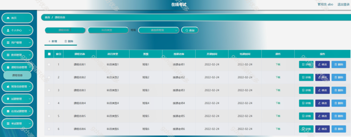The height and width of the screenshot is (137, 351).
Task: Click the thumbs-up icon beside 班级信息管理
Action: (x=8, y=87)
